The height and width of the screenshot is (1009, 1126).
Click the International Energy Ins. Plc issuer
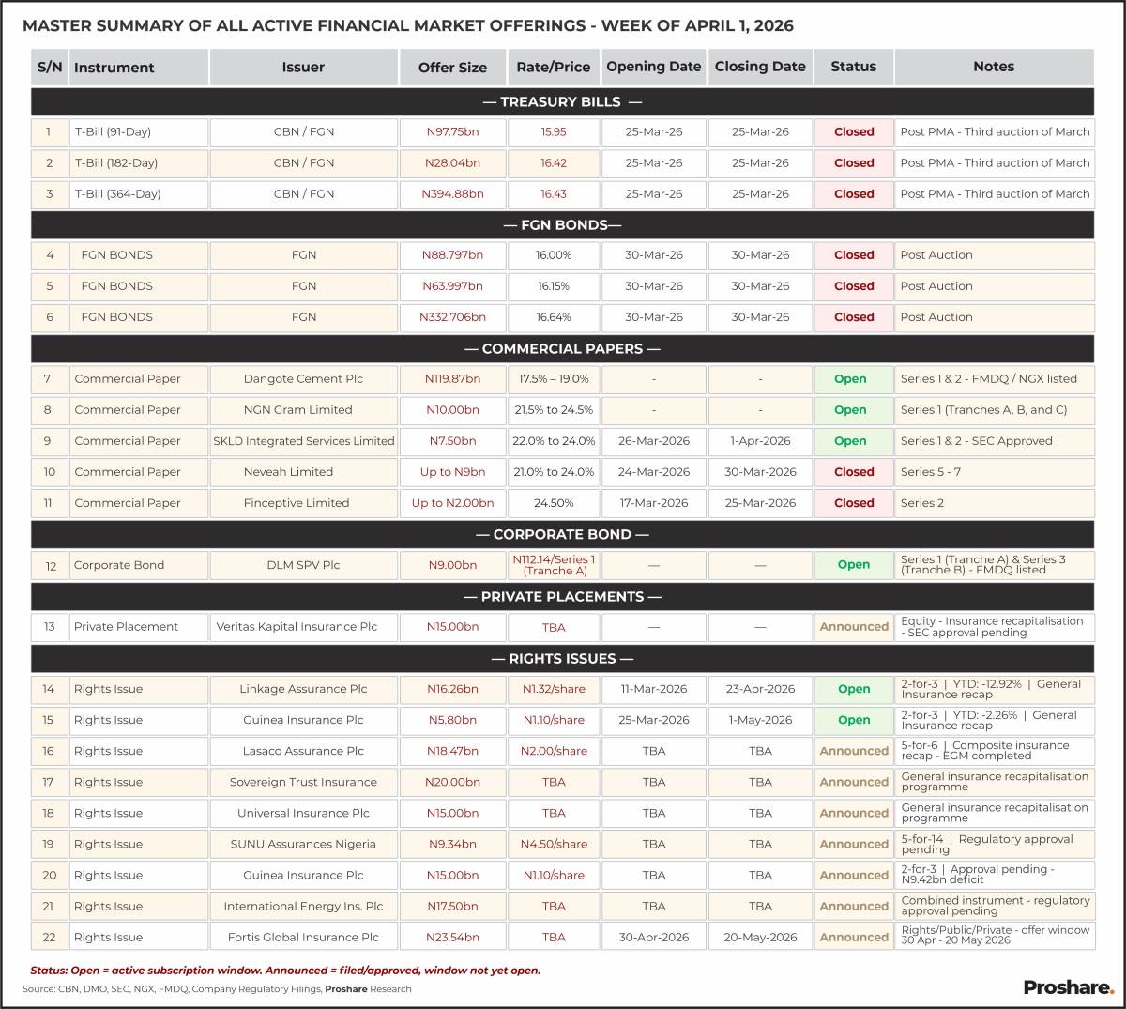click(x=304, y=906)
